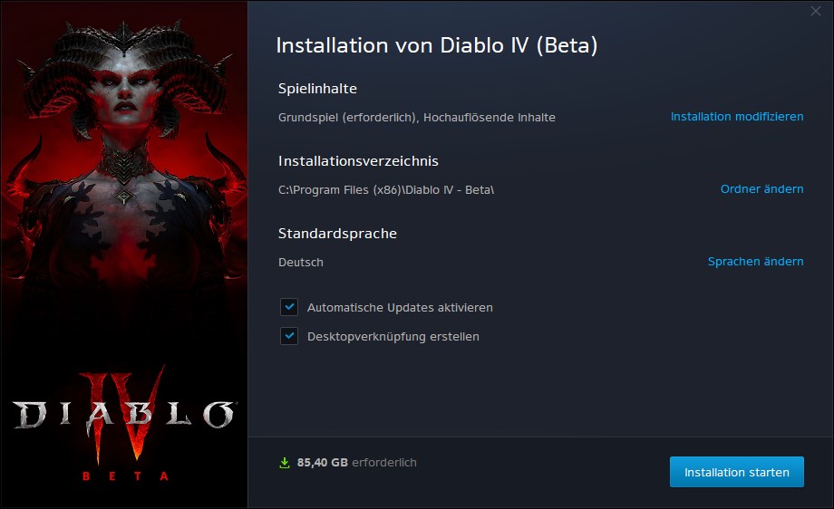Click the Installationsverzeichnis section heading
The image size is (834, 509).
pos(358,161)
